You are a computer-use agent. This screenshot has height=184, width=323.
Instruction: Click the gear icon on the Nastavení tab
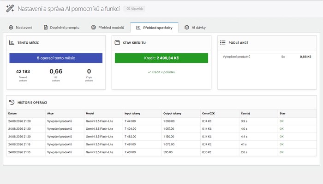click(11, 27)
